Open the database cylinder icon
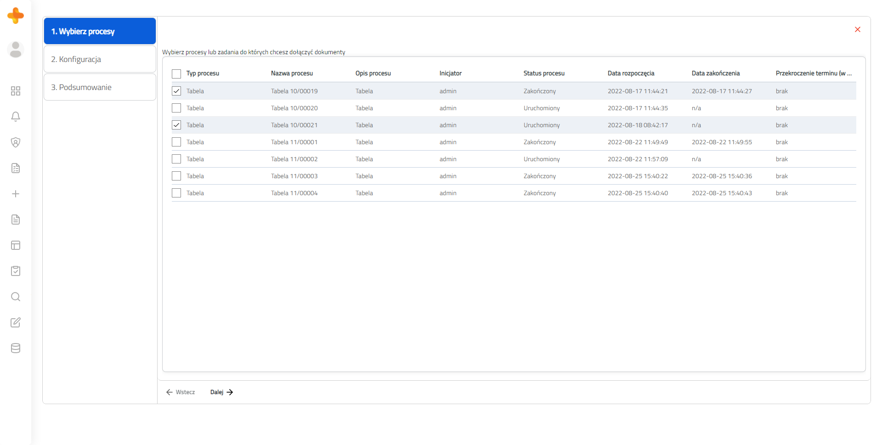Viewport: 882px width, 445px height. pos(16,348)
